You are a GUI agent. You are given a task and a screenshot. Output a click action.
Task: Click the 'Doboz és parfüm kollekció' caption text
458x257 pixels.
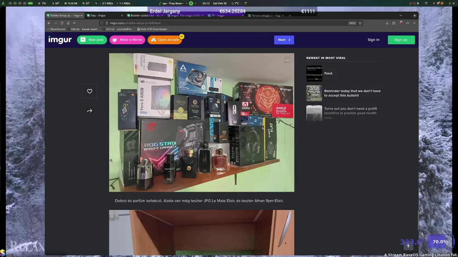(x=199, y=201)
